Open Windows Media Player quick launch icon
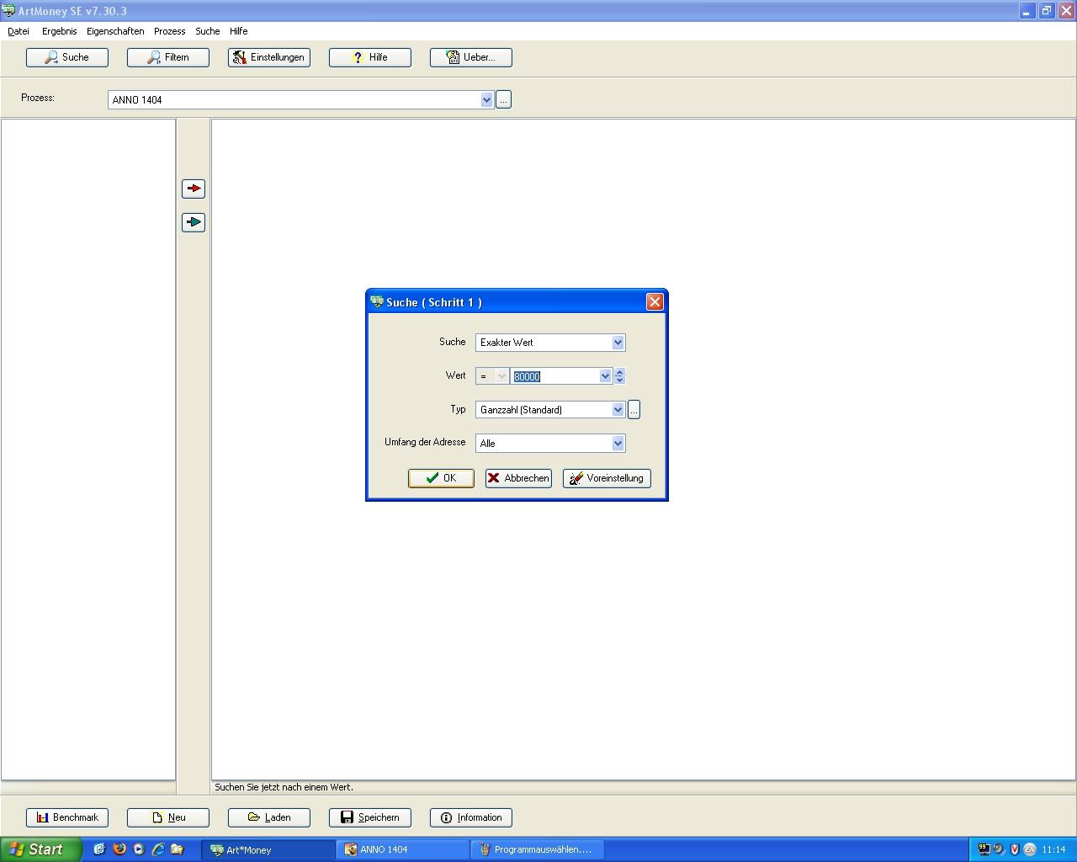The height and width of the screenshot is (862, 1077). pos(138,849)
